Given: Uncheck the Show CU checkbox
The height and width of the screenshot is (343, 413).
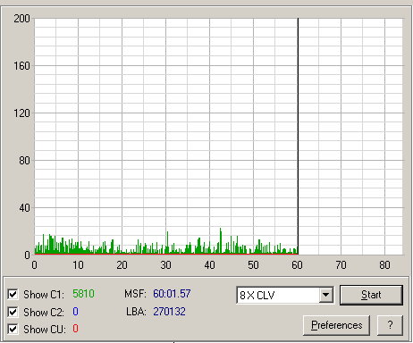Looking at the screenshot, I should pyautogui.click(x=13, y=330).
